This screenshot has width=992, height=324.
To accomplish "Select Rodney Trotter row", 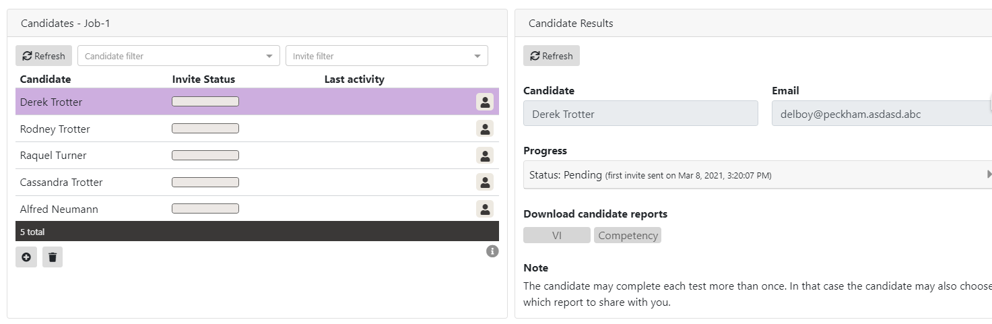I will [55, 129].
